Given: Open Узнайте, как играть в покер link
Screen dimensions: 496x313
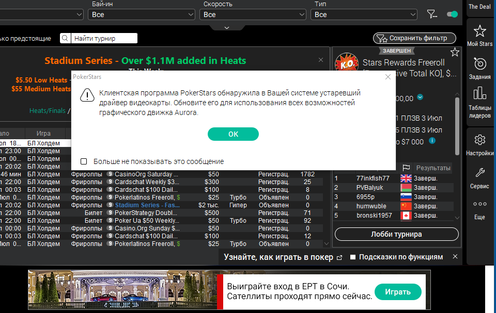Looking at the screenshot, I should 283,257.
